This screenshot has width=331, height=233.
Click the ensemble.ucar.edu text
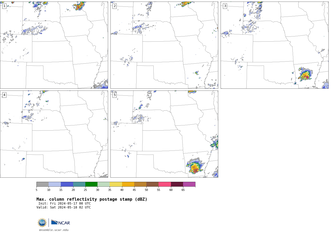click(54, 230)
